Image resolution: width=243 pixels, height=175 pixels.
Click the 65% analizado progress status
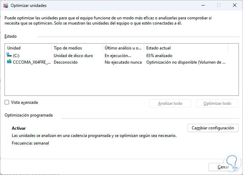pos(159,55)
